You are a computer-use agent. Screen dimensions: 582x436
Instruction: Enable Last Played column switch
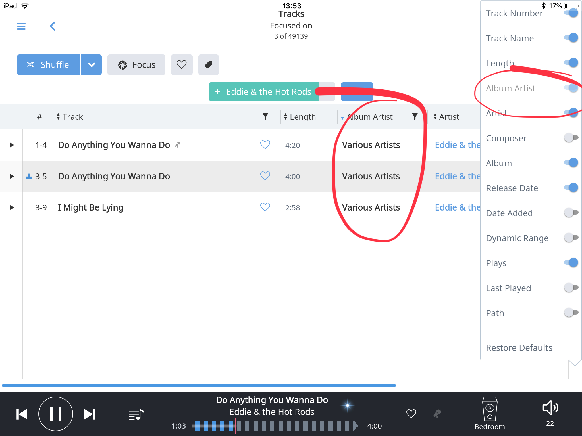tap(571, 288)
